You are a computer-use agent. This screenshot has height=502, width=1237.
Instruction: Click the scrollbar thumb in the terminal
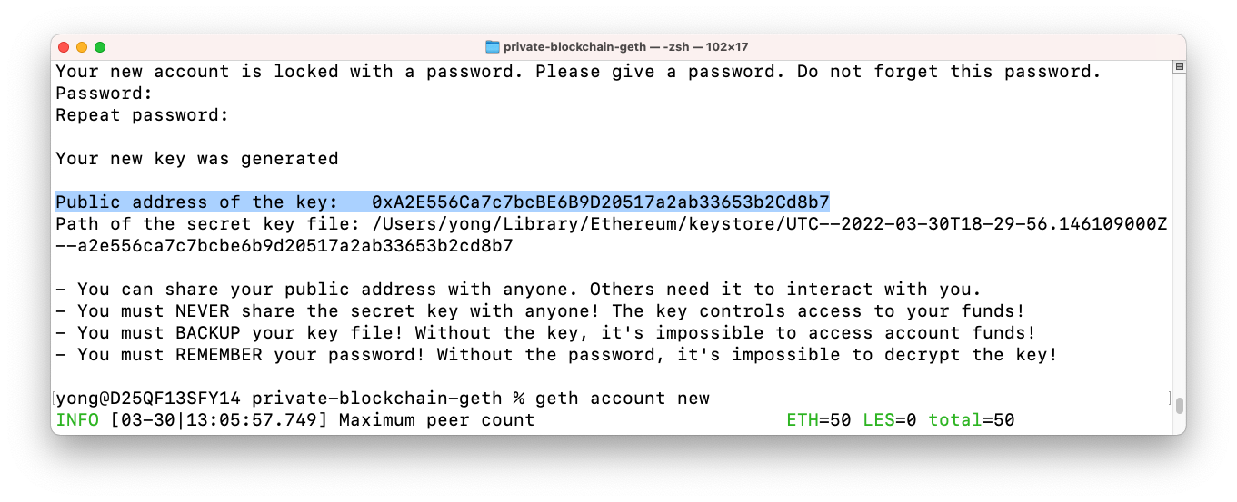click(1179, 405)
